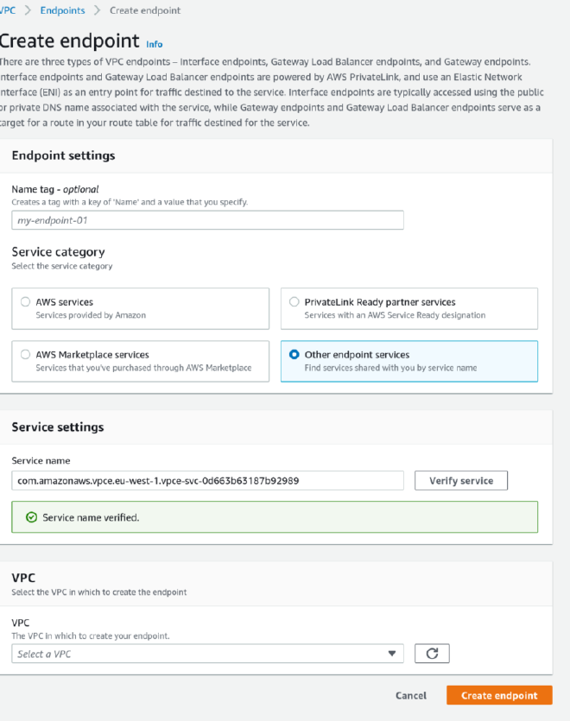
Task: Click the Verify service button
Action: tap(460, 480)
